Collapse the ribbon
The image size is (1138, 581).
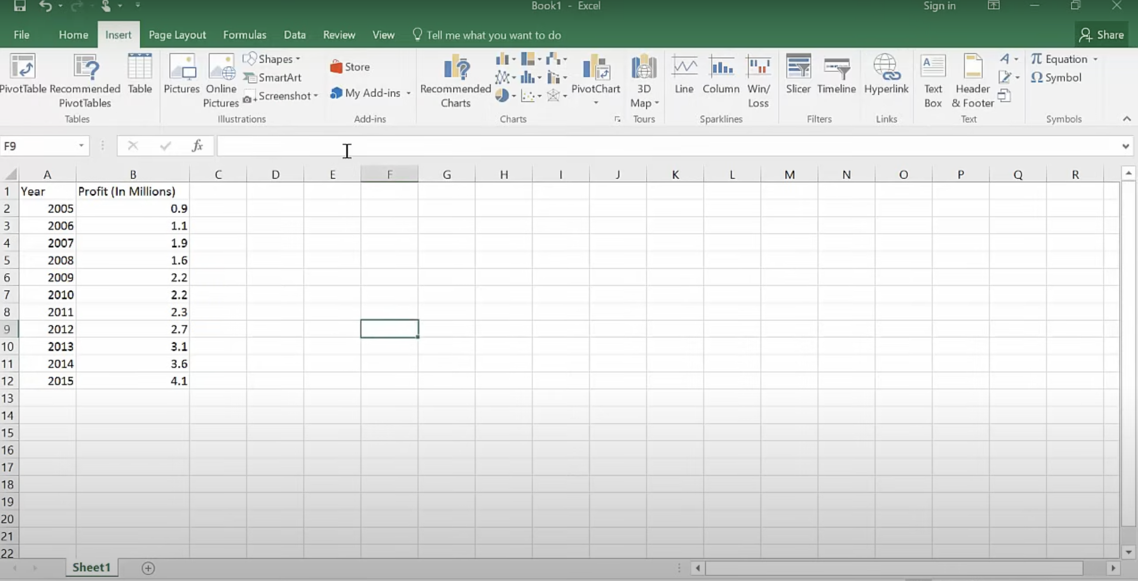tap(1126, 119)
